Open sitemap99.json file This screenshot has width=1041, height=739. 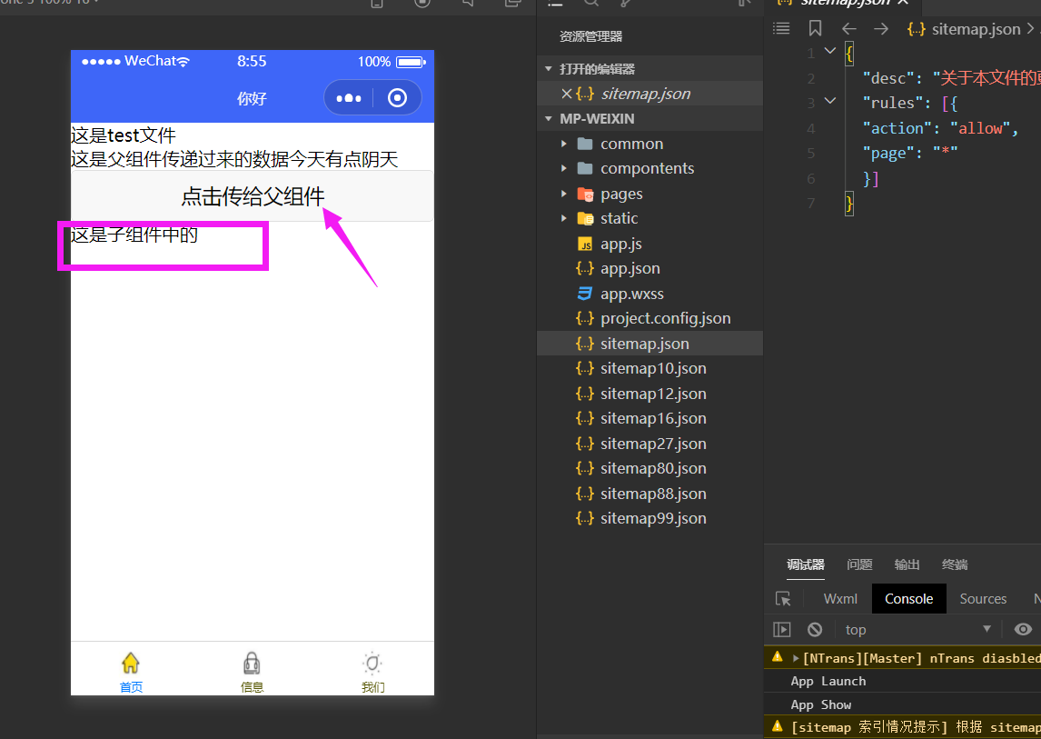[x=653, y=518]
